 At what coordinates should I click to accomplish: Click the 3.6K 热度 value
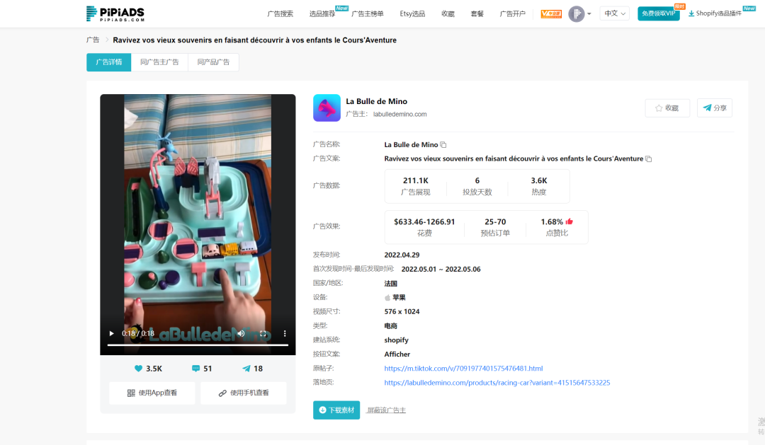(x=539, y=180)
